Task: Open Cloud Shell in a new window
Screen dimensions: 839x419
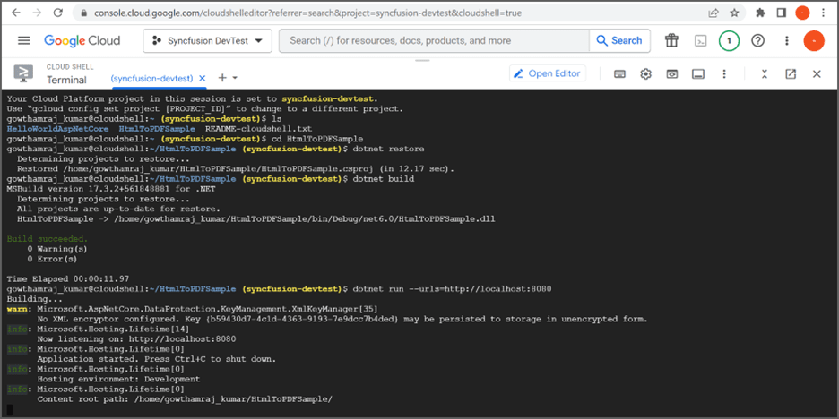Action: [x=791, y=74]
